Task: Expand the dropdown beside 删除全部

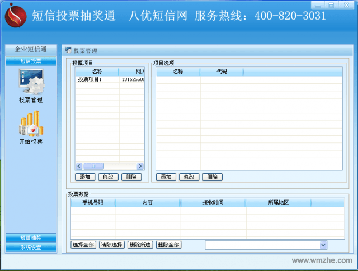Action: point(323,245)
